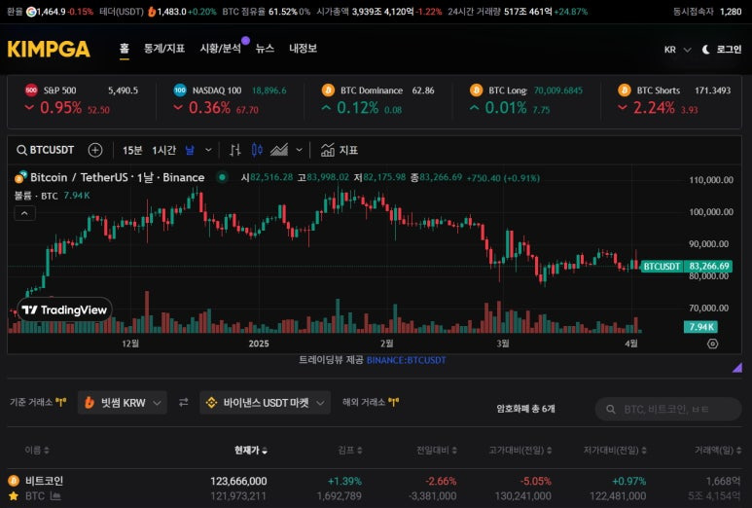Viewport: 752px width, 508px height.
Task: Click the swap exchanges arrows icon
Action: [184, 403]
